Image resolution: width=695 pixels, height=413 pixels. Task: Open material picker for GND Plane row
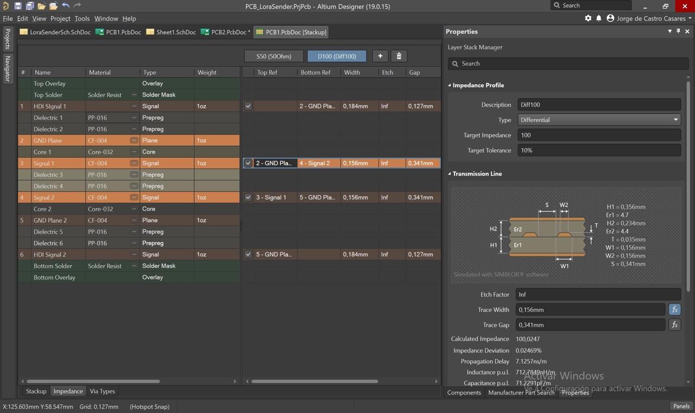[134, 140]
